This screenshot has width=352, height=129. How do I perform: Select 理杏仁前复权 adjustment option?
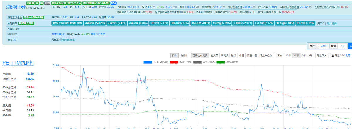tap(200, 55)
